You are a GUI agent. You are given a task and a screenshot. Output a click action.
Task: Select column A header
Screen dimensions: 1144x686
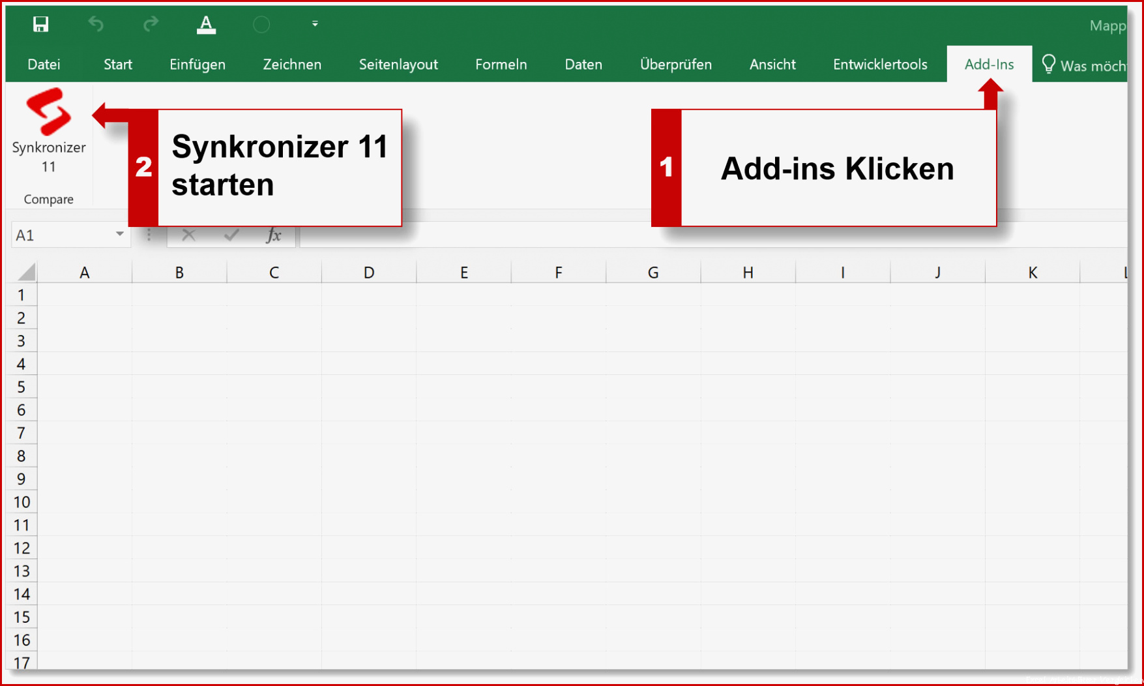tap(85, 273)
